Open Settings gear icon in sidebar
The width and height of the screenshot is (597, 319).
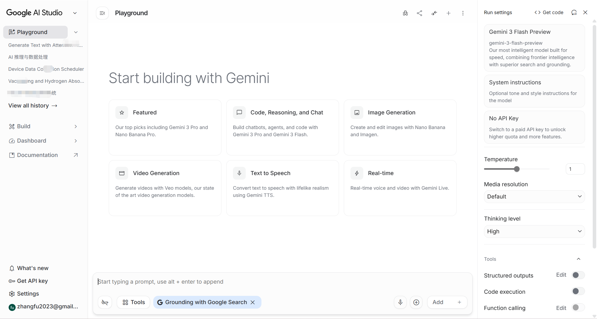click(x=12, y=294)
